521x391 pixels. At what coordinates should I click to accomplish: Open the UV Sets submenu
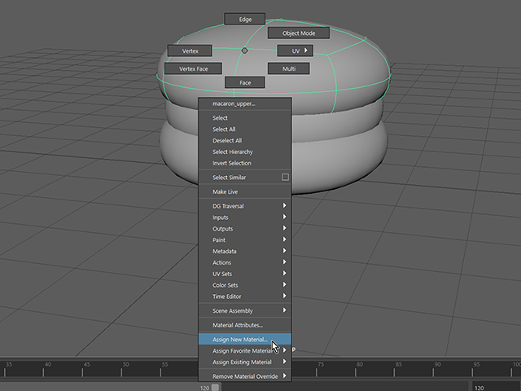tap(245, 274)
